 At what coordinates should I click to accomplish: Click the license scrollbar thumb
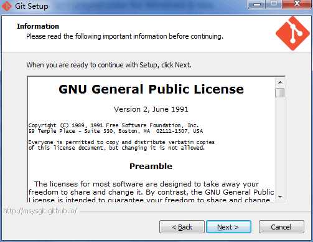click(280, 92)
